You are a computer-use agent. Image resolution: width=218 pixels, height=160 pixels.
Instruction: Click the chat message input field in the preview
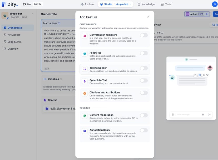coord(187,115)
